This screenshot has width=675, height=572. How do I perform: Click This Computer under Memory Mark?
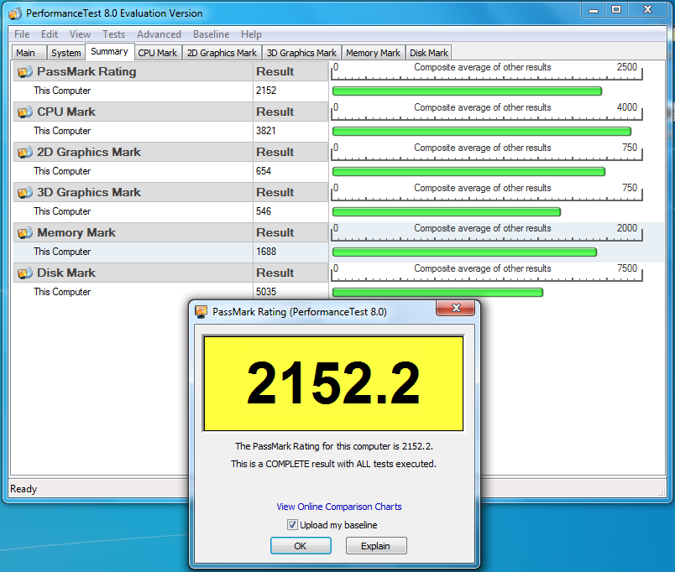pos(62,252)
